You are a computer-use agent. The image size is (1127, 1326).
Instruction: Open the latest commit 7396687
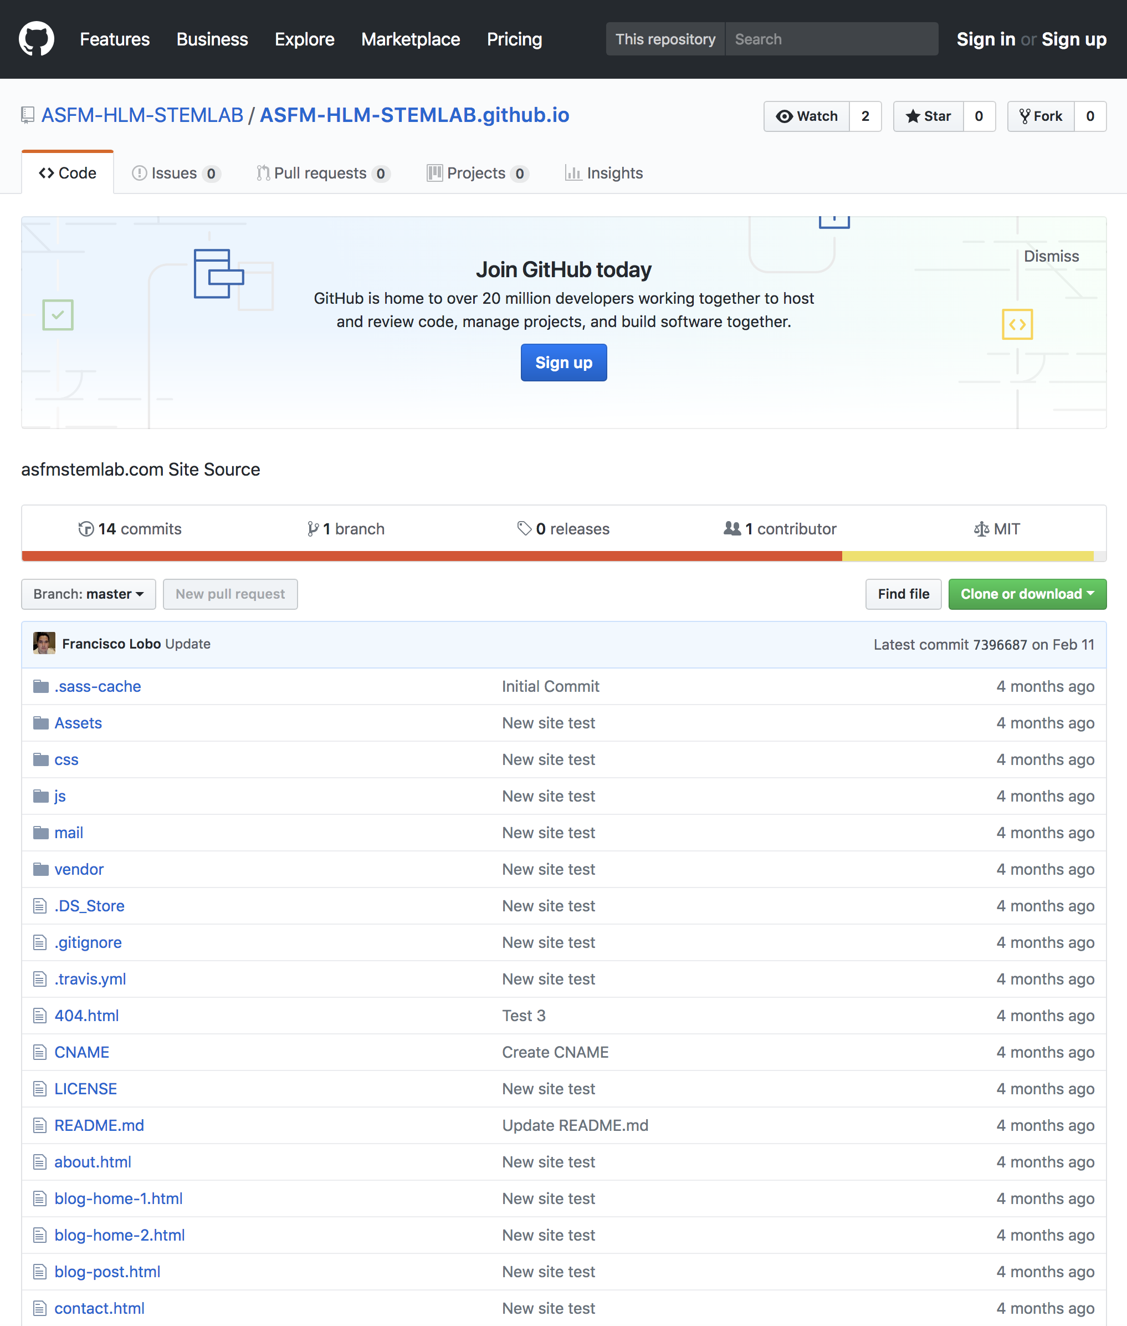(1000, 645)
